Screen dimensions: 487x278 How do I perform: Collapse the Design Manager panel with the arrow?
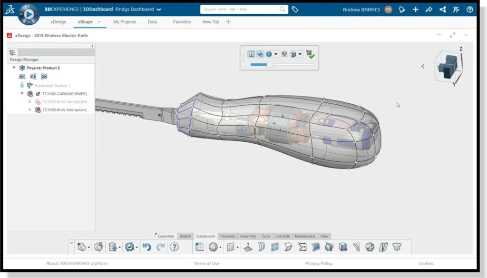[x=92, y=46]
